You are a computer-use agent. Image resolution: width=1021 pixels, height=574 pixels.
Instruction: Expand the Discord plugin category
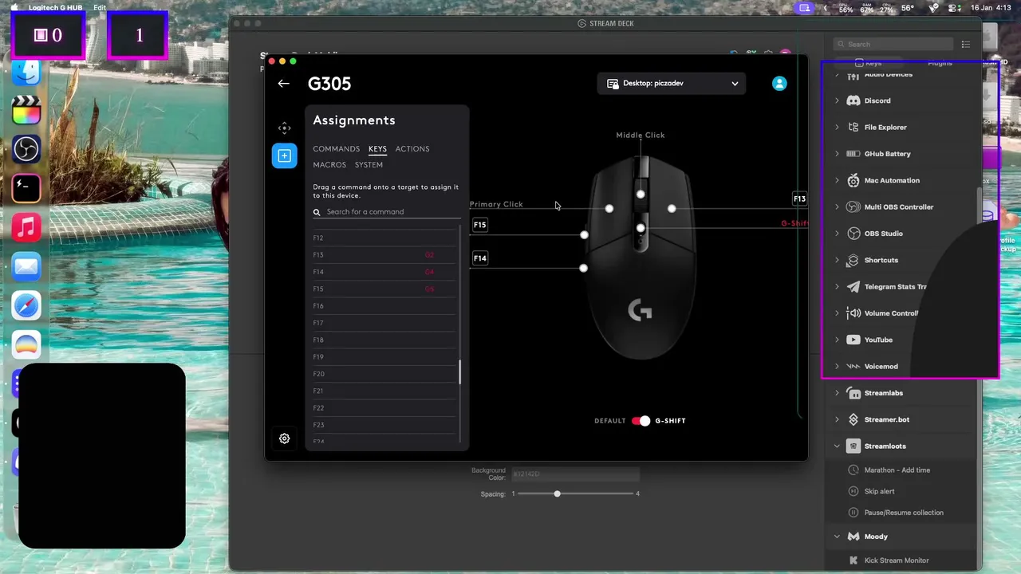point(837,101)
